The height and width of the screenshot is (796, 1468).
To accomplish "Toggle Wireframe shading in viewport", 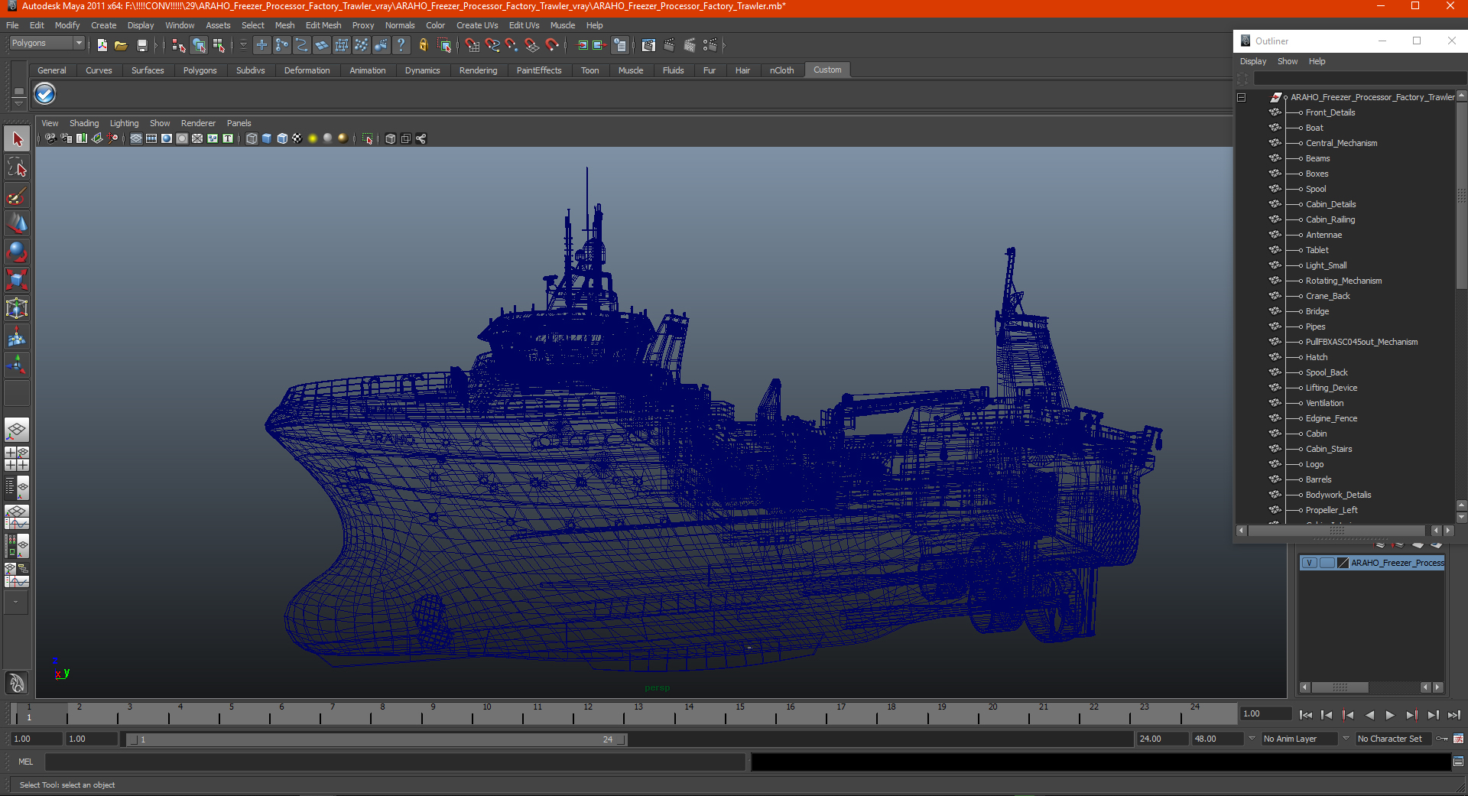I will (x=252, y=138).
